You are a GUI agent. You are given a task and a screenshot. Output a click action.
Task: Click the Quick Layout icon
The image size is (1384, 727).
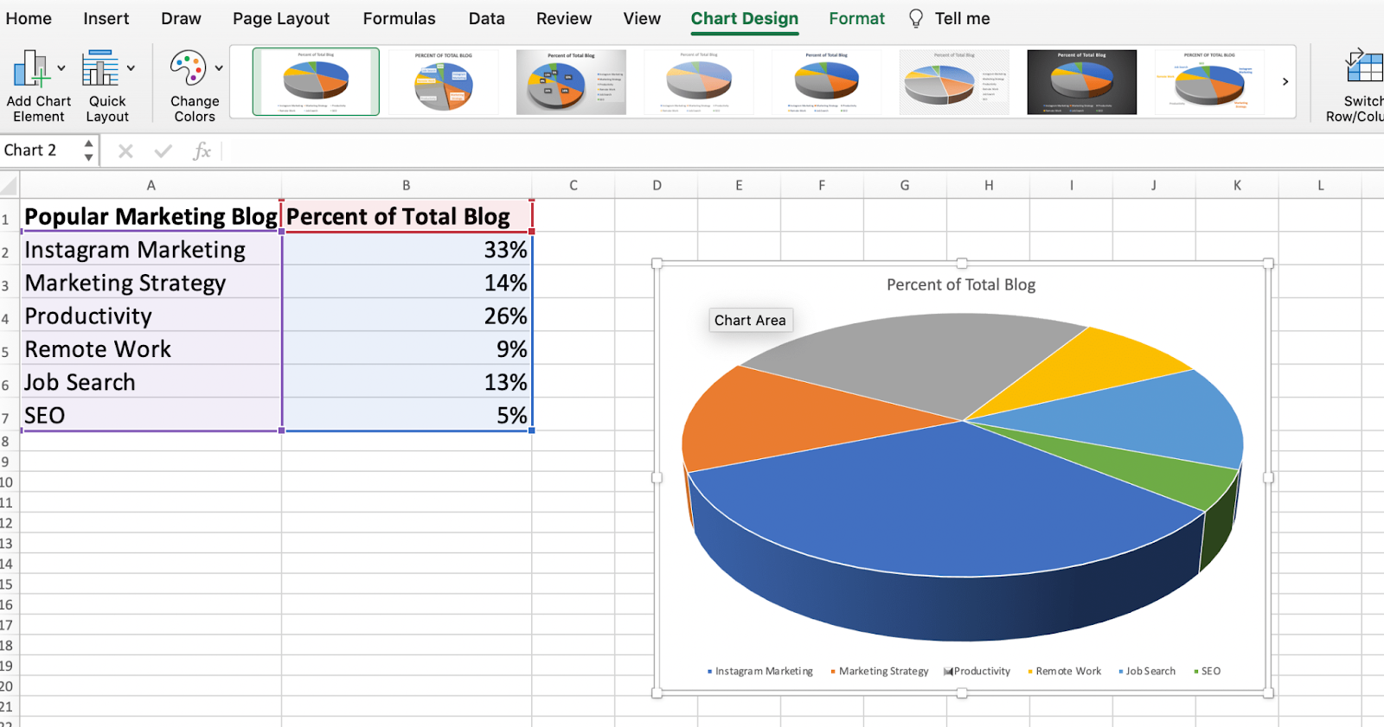100,68
